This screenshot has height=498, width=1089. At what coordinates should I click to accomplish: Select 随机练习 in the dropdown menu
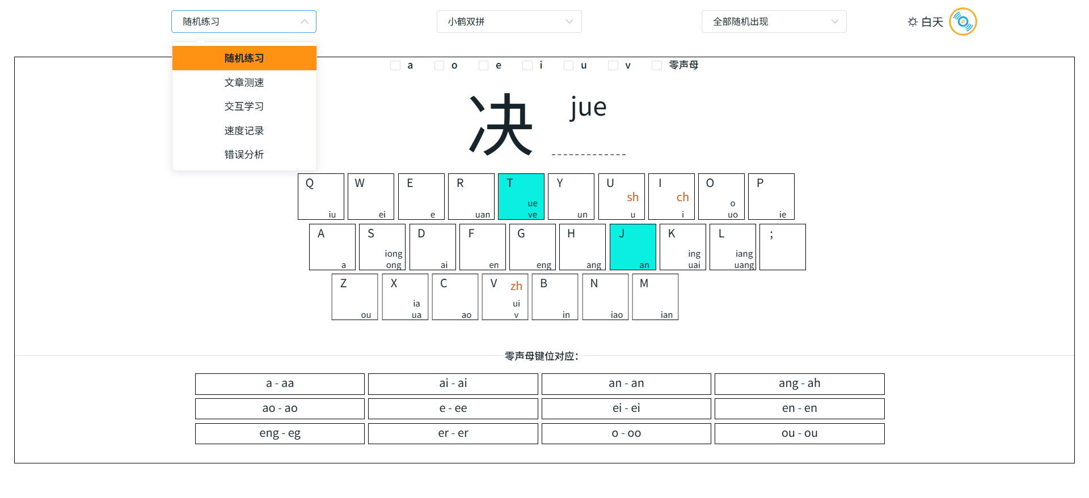pyautogui.click(x=244, y=58)
